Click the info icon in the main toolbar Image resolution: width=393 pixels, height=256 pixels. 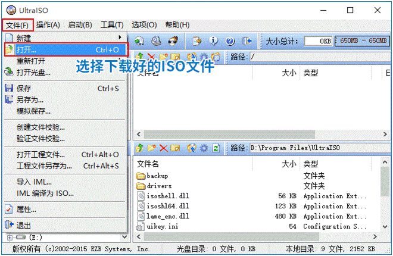click(x=214, y=41)
